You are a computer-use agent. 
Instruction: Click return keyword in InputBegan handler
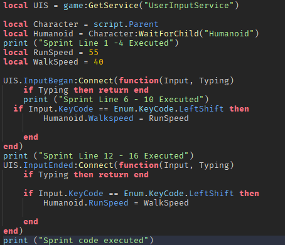point(114,90)
